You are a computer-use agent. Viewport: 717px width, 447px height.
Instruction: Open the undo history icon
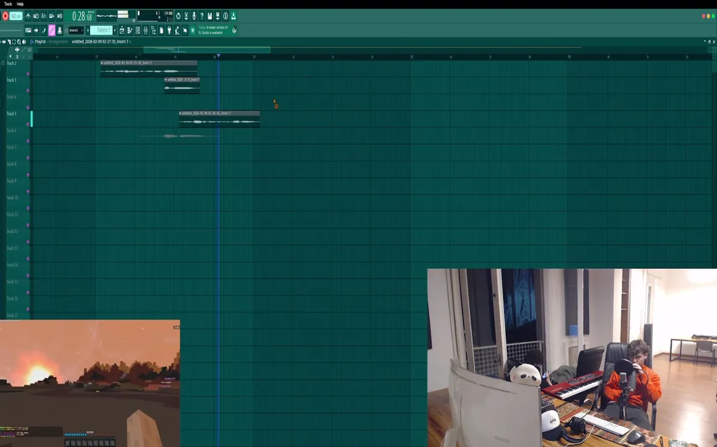click(178, 16)
